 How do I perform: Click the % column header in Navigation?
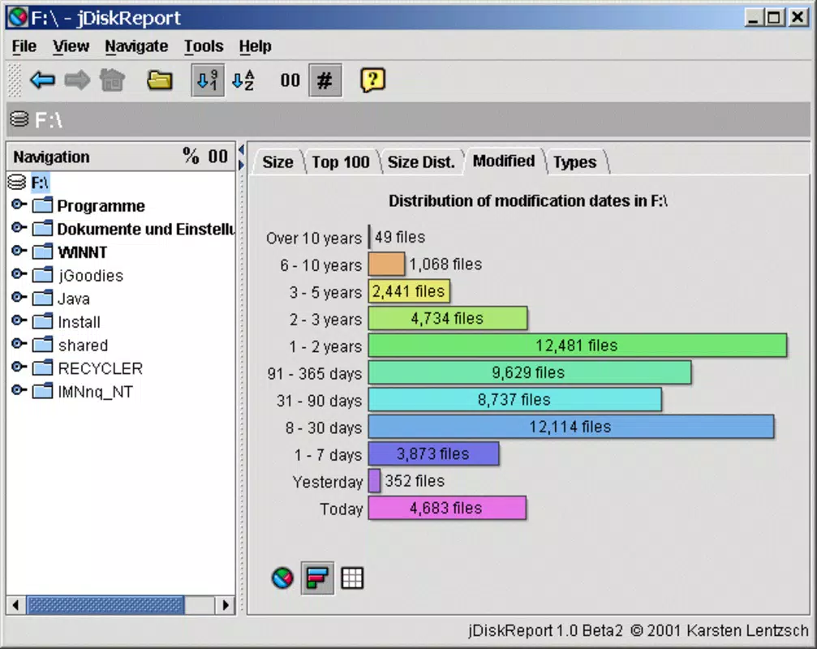[x=191, y=156]
